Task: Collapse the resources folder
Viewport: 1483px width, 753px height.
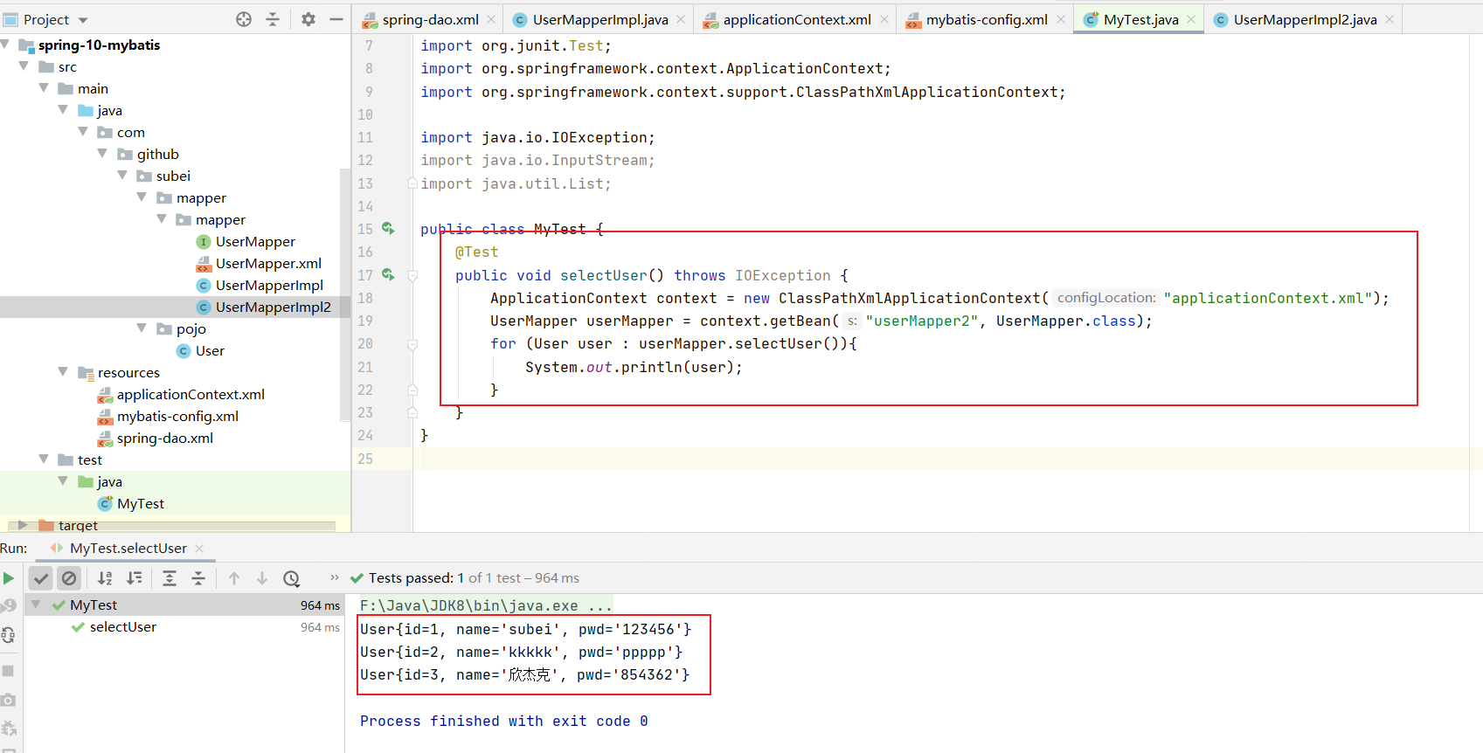Action: coord(63,372)
